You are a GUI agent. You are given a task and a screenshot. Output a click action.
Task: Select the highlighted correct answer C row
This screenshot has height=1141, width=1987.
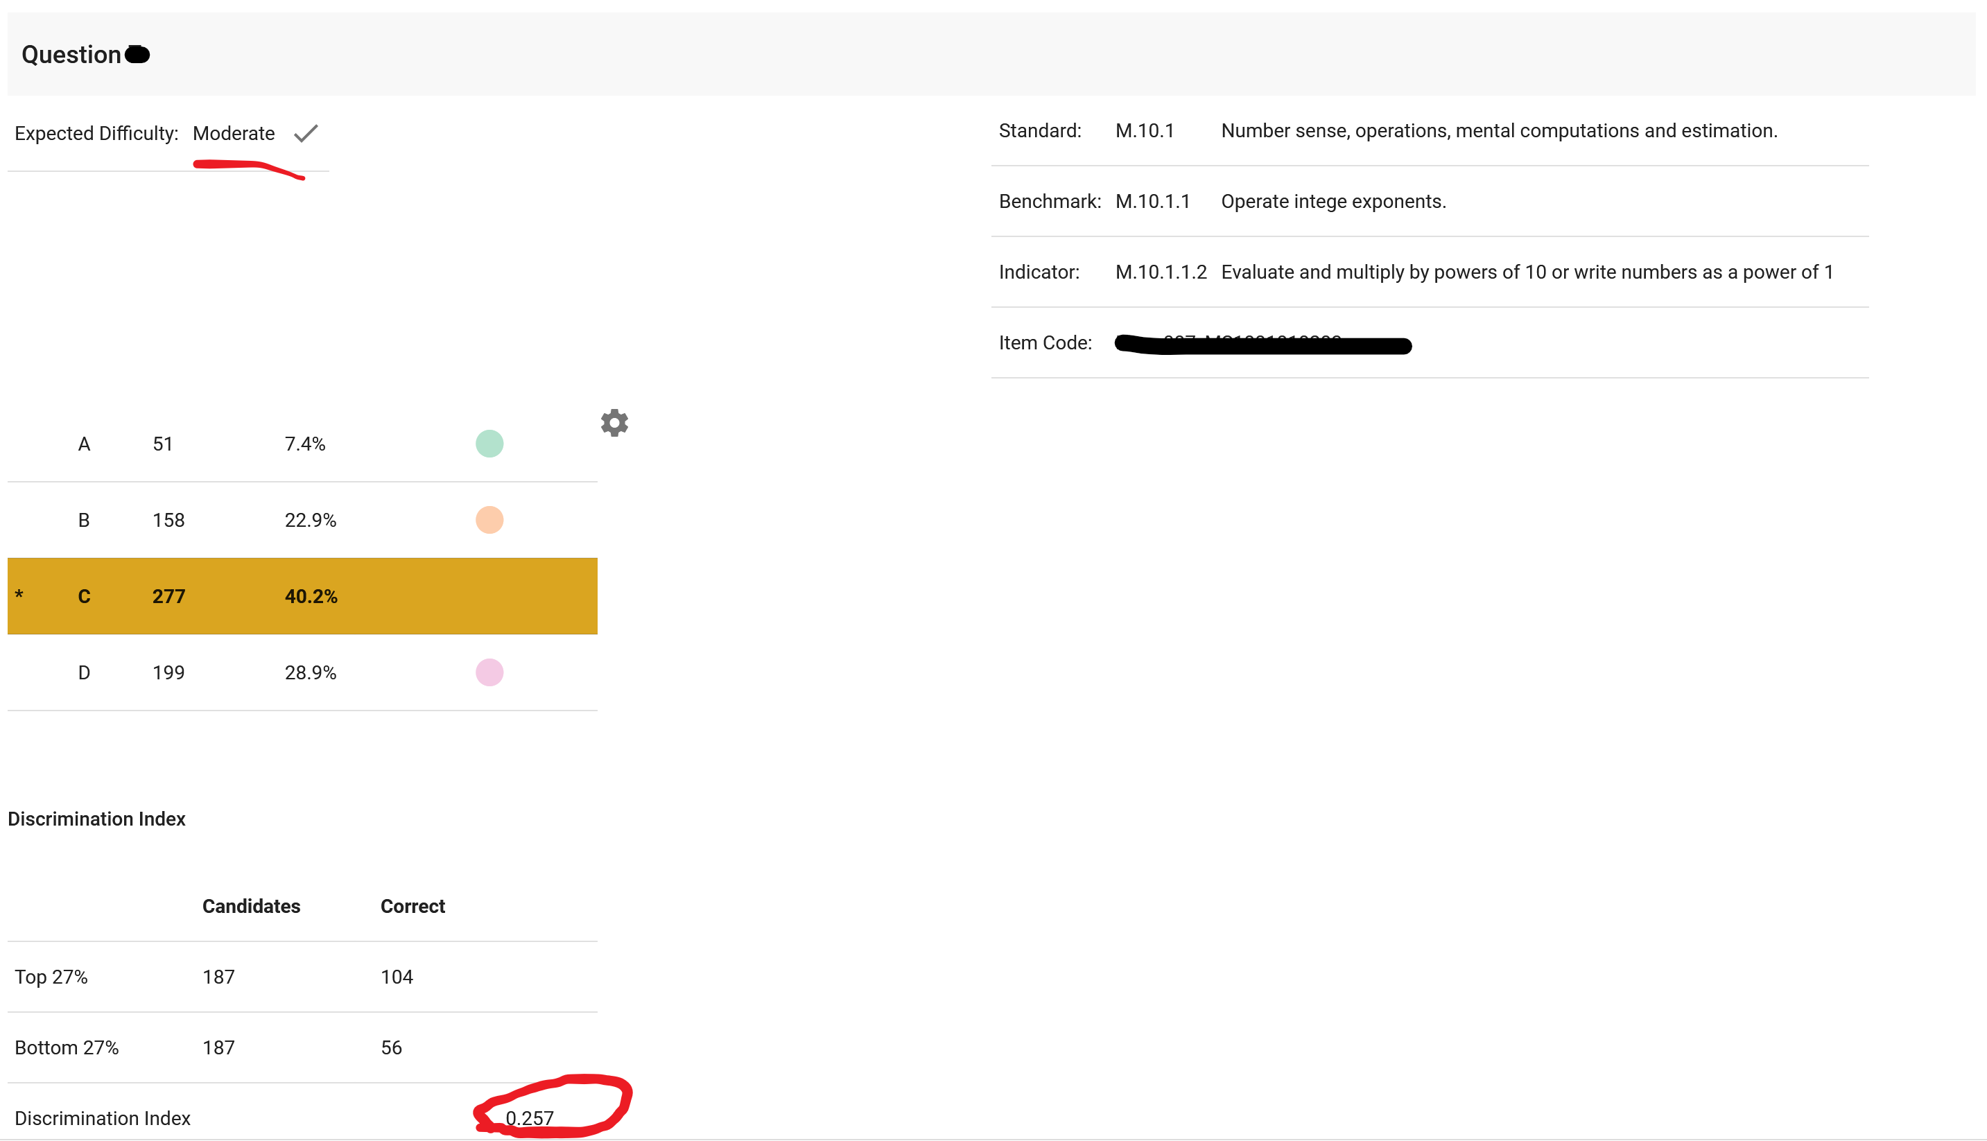tap(302, 595)
